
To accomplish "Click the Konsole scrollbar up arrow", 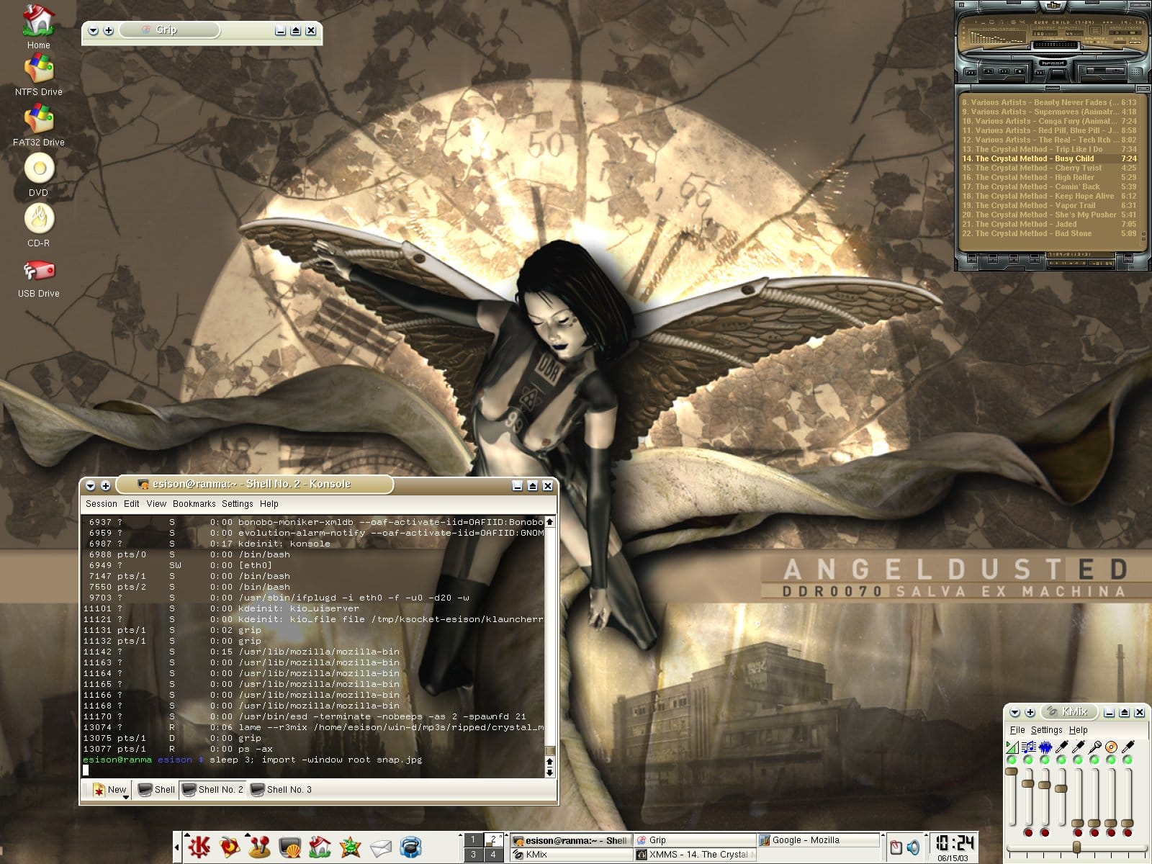I will [x=550, y=521].
